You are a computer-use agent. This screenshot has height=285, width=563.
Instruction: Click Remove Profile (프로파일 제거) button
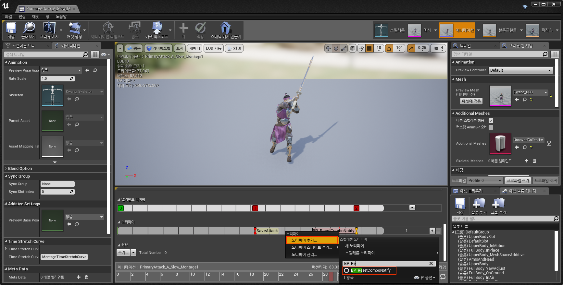pyautogui.click(x=545, y=181)
